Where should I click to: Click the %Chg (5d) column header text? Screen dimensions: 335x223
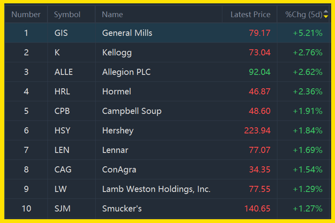[x=303, y=14]
